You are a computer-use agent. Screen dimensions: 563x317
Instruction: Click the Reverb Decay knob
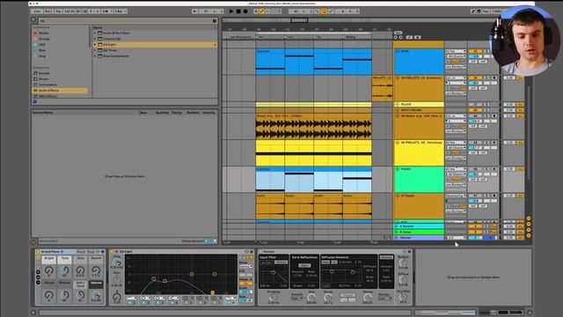(x=328, y=298)
